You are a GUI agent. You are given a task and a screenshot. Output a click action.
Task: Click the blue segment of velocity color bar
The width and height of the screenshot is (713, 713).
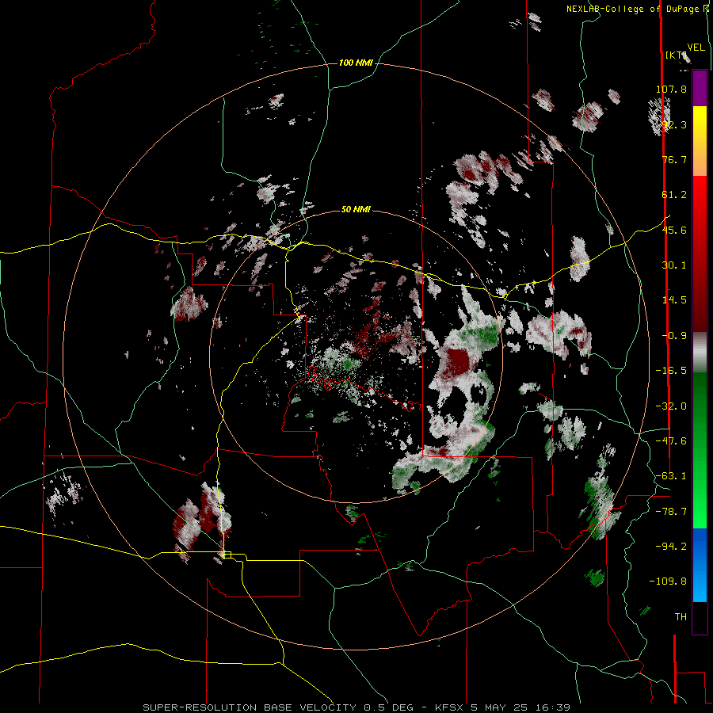[700, 565]
